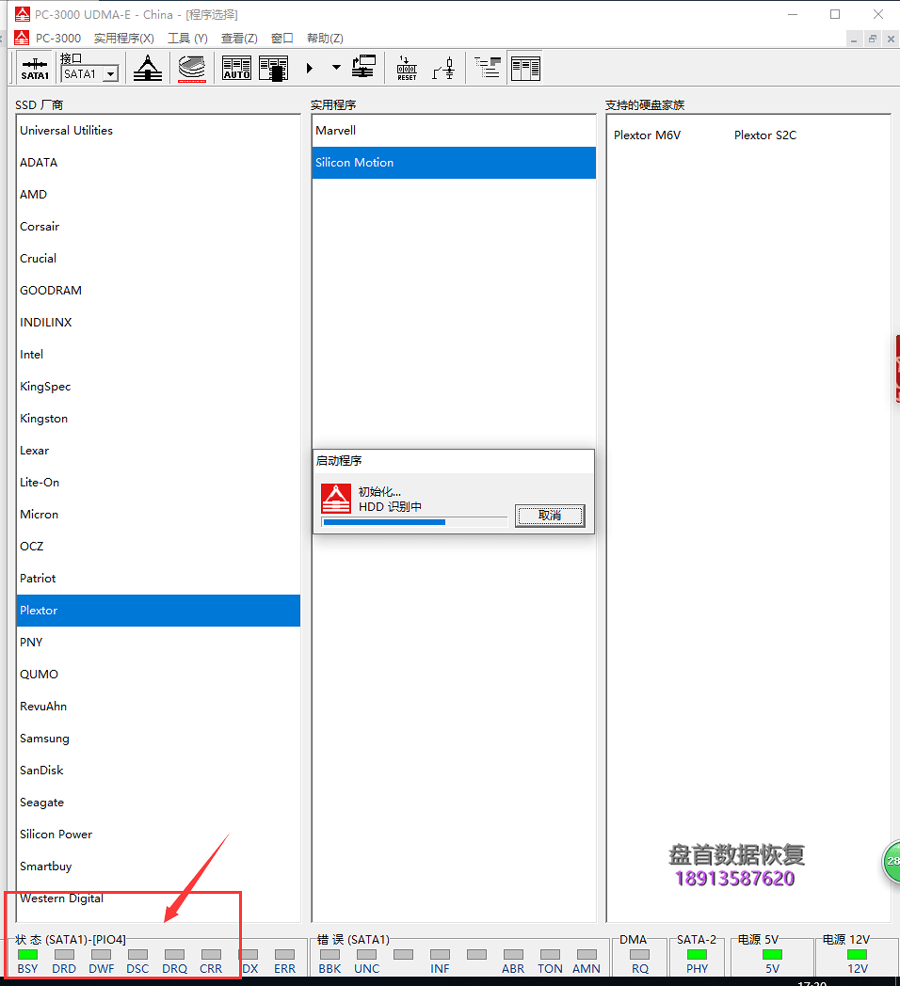Select Intel in SSD vendor list
Screen dimensions: 900x986
click(158, 355)
